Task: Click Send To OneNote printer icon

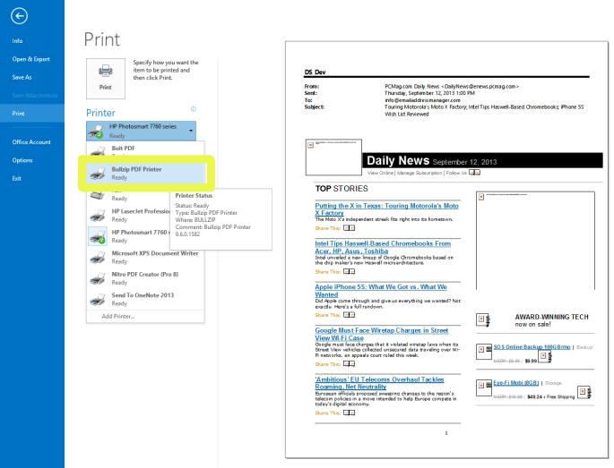Action: click(x=98, y=300)
